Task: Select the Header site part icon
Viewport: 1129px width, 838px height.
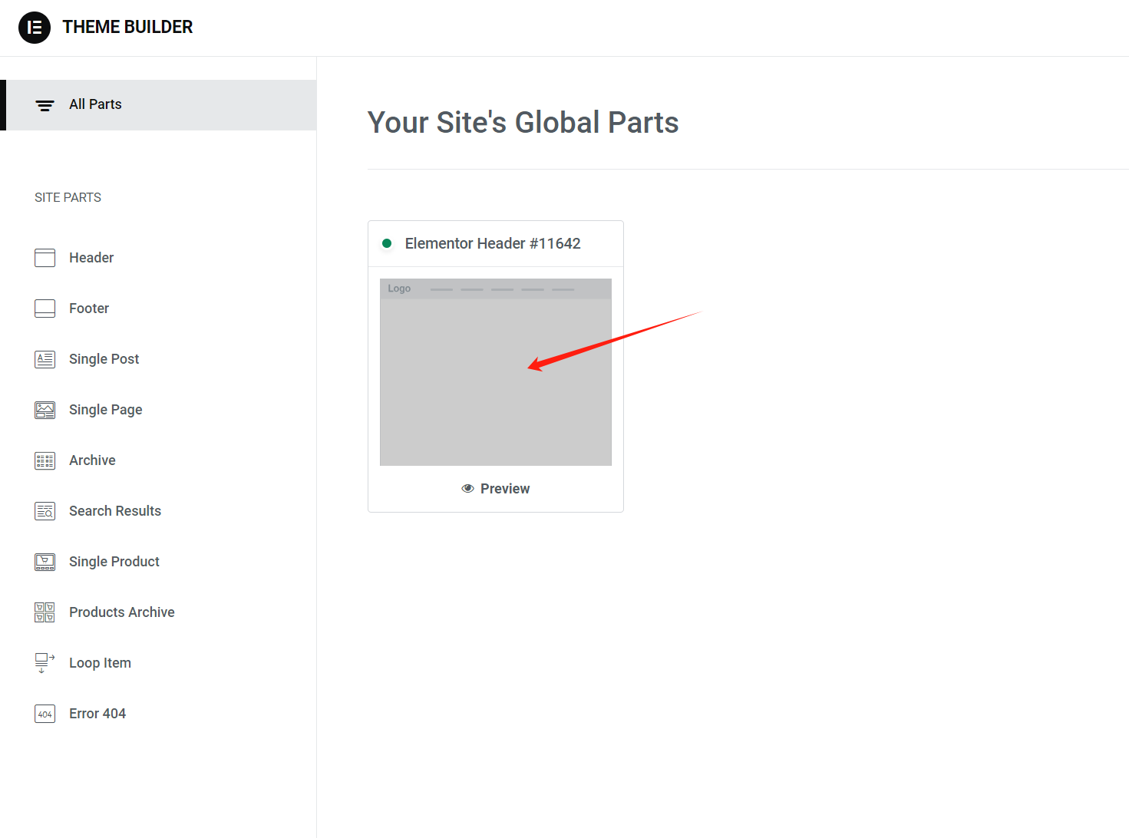Action: [45, 258]
